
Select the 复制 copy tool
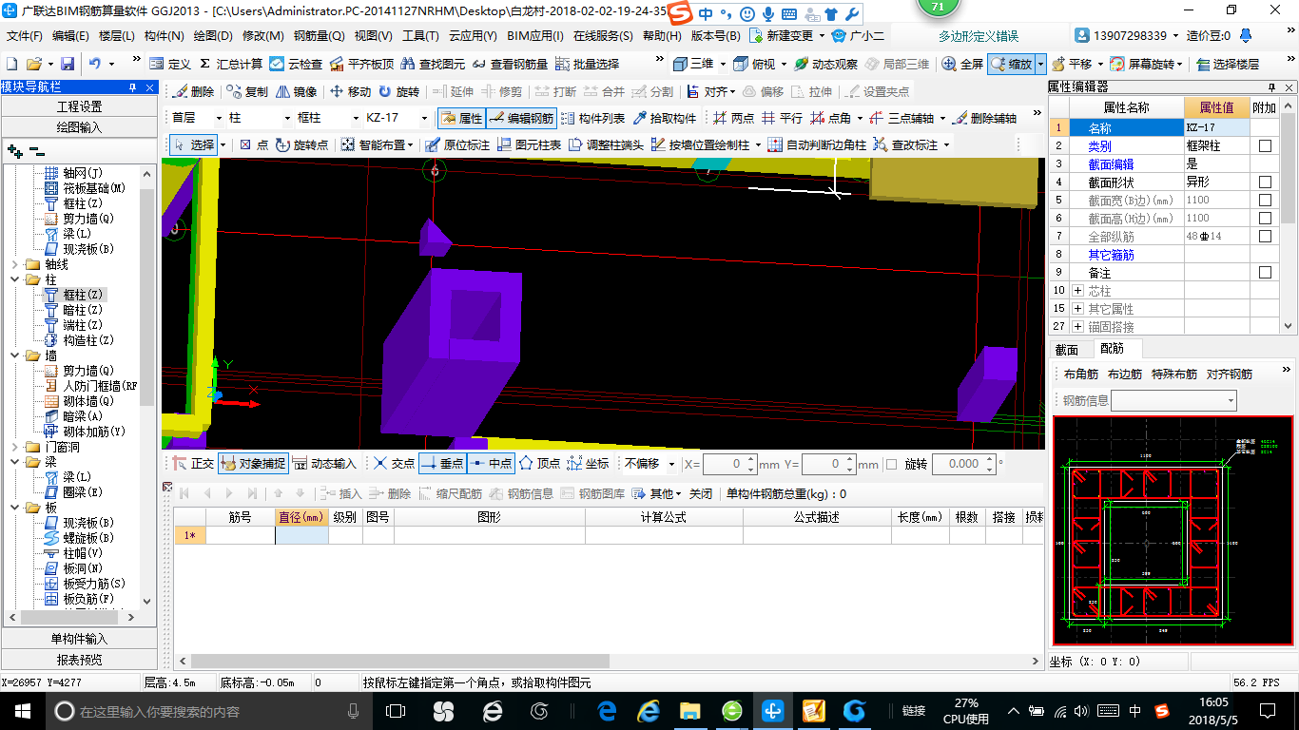247,91
